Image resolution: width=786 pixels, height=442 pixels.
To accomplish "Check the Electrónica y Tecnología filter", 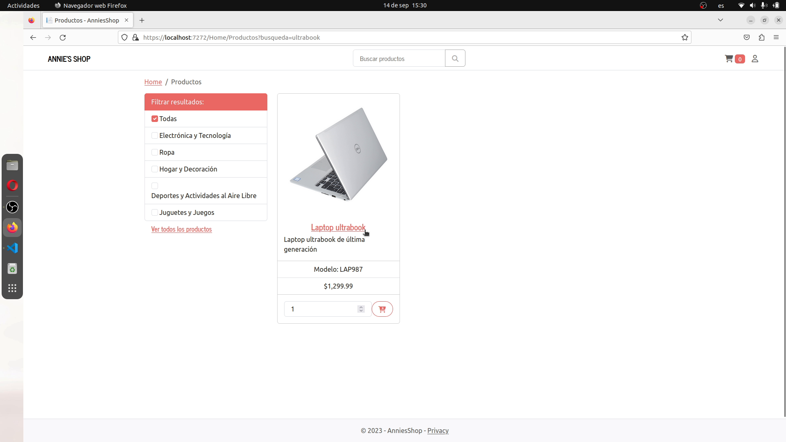I will [x=155, y=135].
